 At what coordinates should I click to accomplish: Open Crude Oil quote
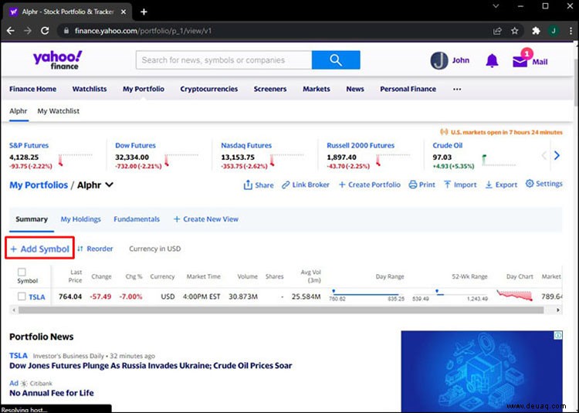(448, 145)
